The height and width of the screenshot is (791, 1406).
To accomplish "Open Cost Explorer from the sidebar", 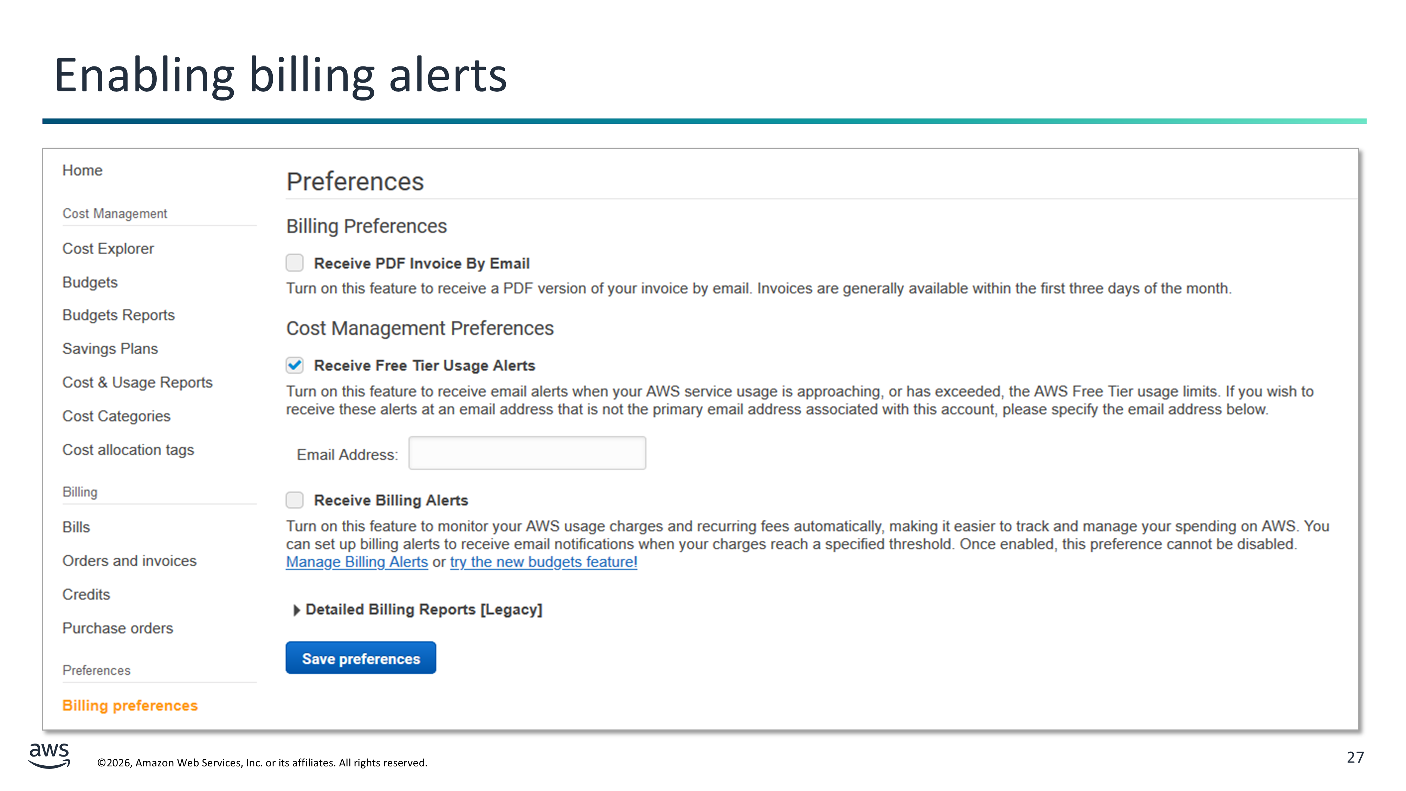I will point(108,249).
